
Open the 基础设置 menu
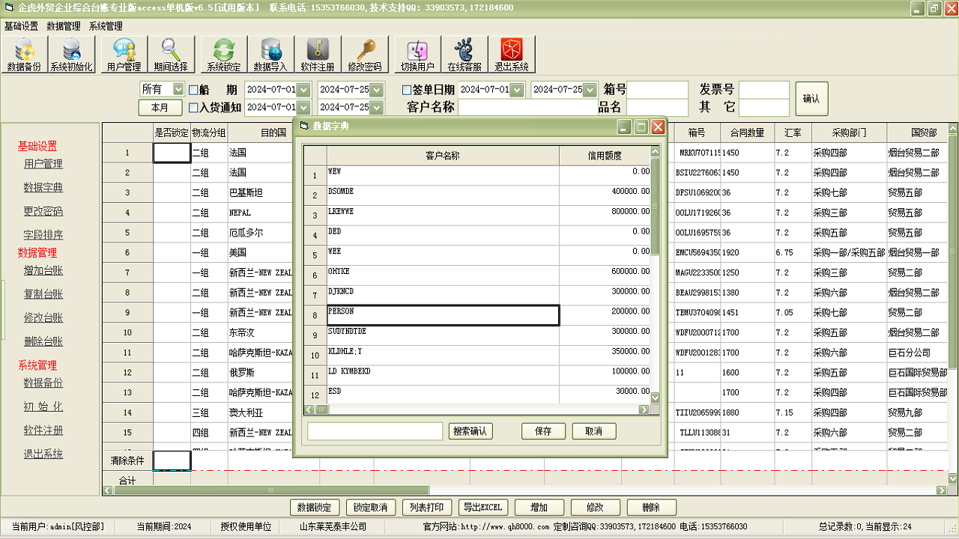[x=21, y=26]
